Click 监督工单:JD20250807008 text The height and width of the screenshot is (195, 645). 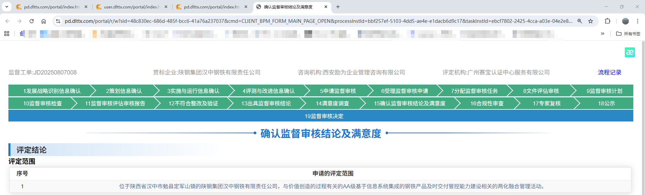[43, 72]
